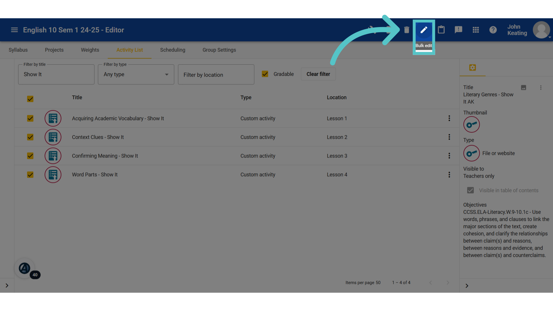Open the Filter by type dropdown
This screenshot has width=553, height=311.
pos(136,74)
